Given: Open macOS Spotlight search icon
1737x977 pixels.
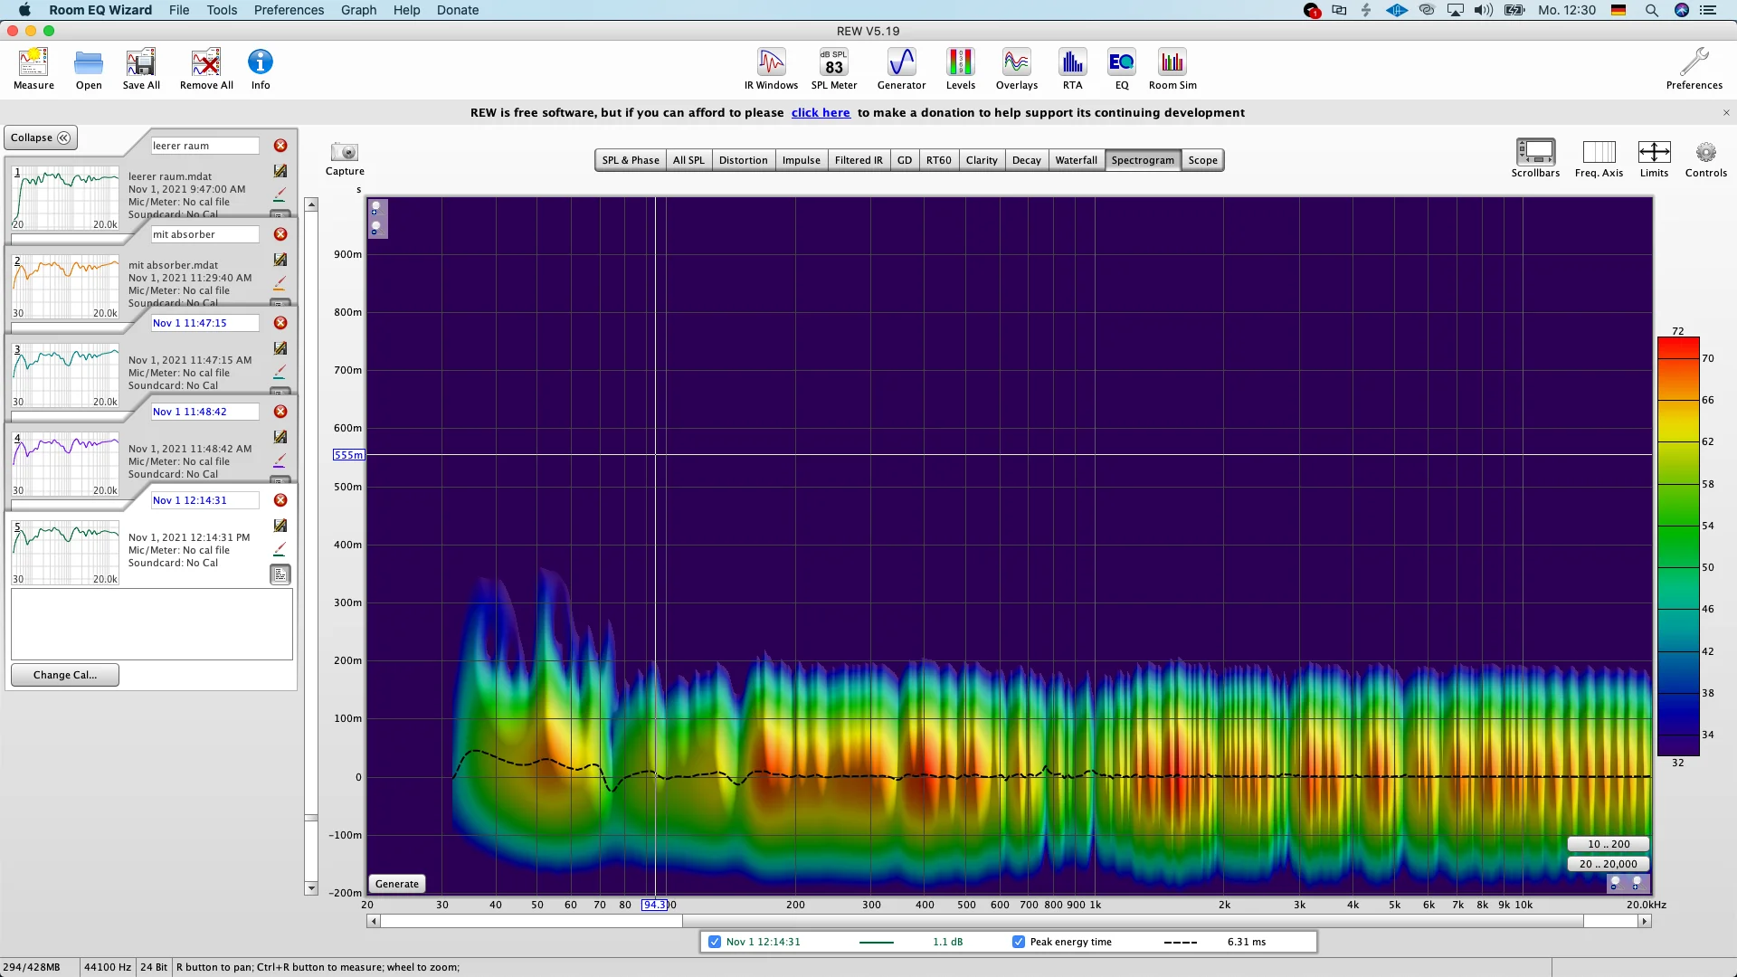Looking at the screenshot, I should coord(1651,10).
